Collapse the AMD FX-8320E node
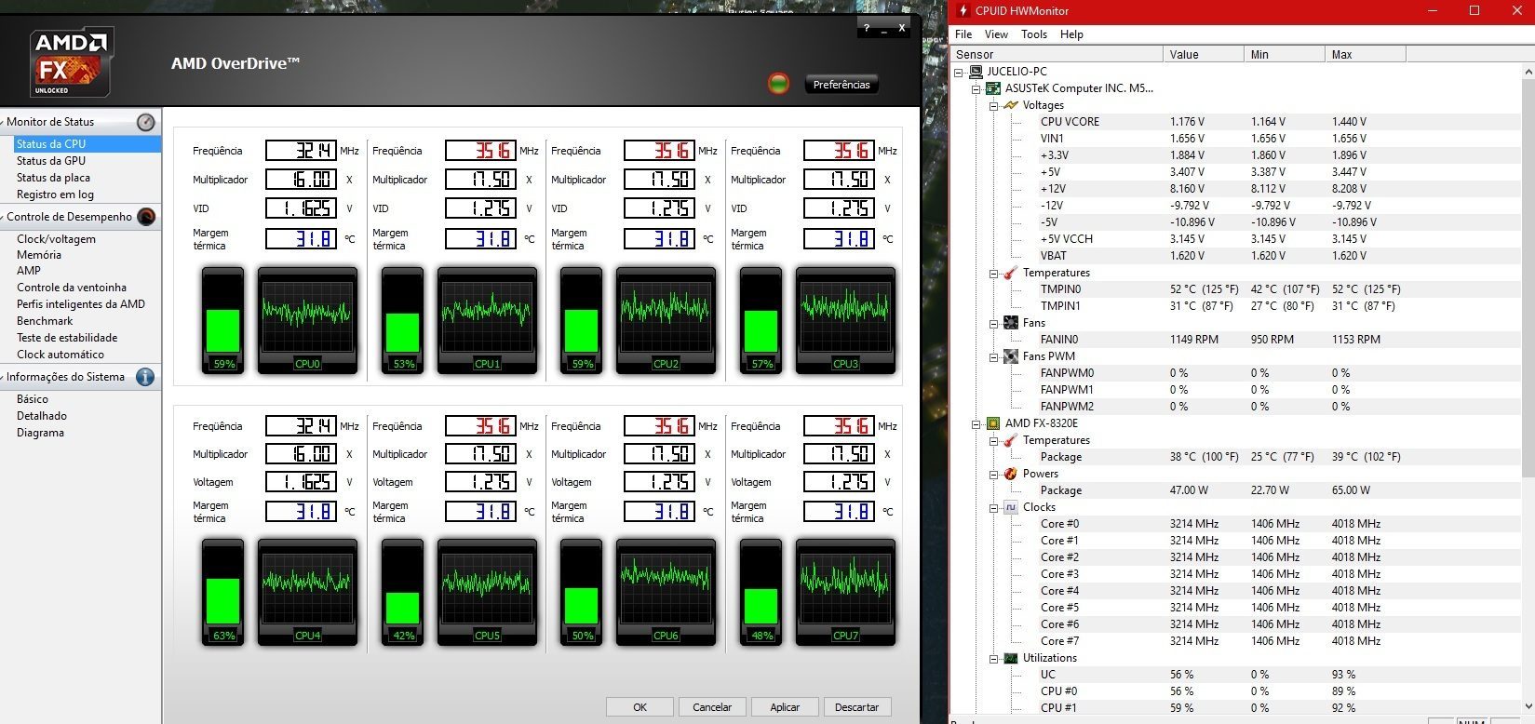The image size is (1535, 724). click(x=976, y=423)
